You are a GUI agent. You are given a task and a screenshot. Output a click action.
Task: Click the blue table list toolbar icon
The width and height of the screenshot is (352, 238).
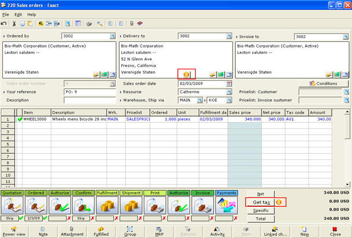pos(78,24)
